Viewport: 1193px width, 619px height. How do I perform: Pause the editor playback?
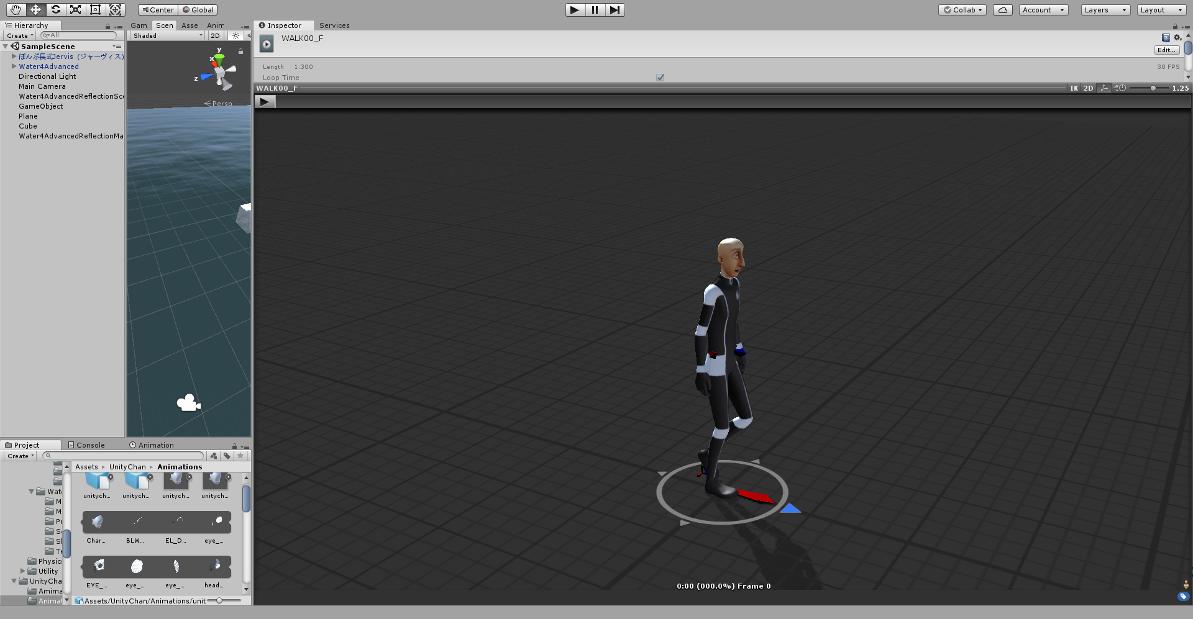tap(595, 10)
